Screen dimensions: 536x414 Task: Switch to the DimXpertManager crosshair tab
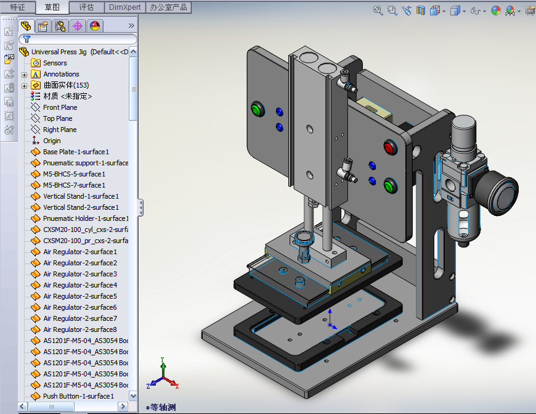click(77, 26)
